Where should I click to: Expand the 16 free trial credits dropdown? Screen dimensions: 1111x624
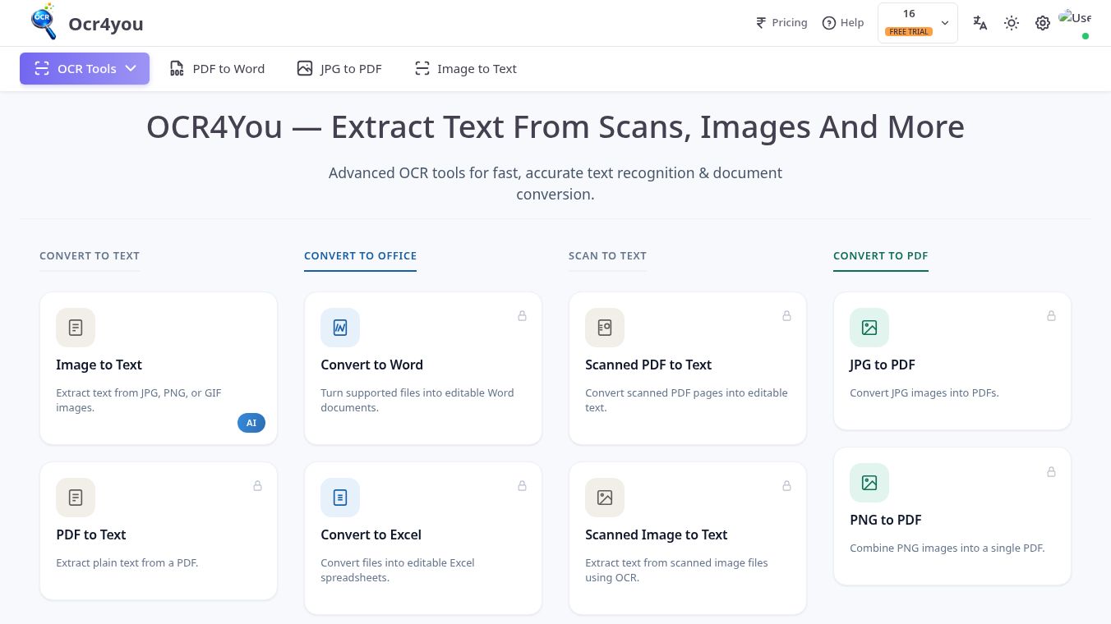tap(918, 23)
